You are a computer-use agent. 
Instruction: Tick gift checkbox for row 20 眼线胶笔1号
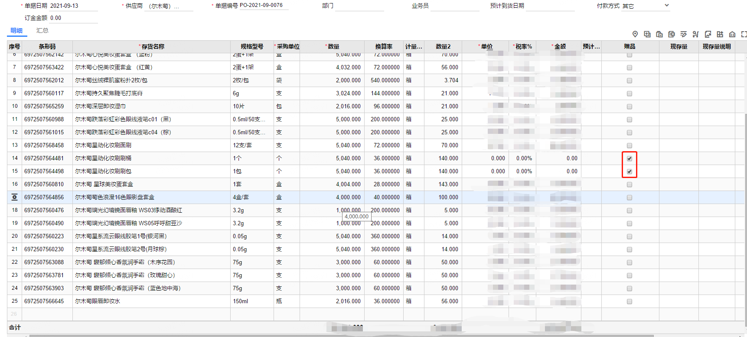(x=630, y=237)
